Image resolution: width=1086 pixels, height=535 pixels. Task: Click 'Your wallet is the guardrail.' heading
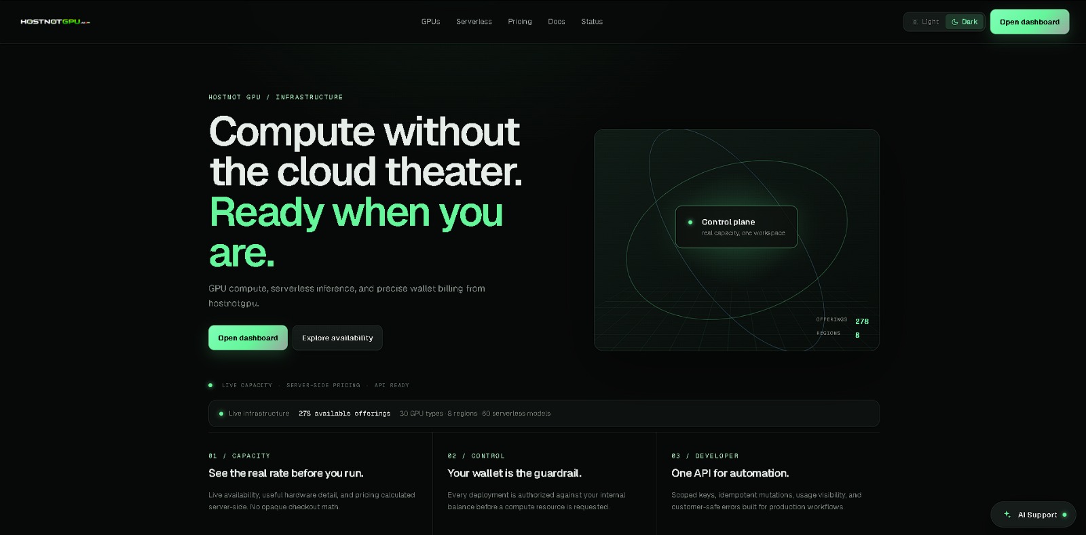pyautogui.click(x=514, y=473)
